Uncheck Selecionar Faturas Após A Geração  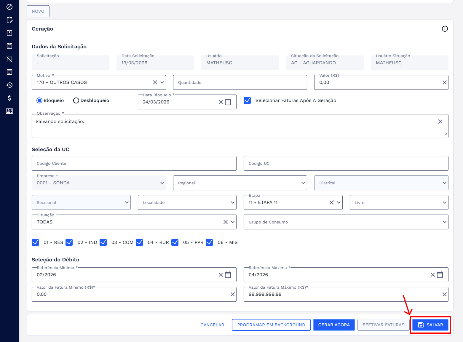(247, 100)
